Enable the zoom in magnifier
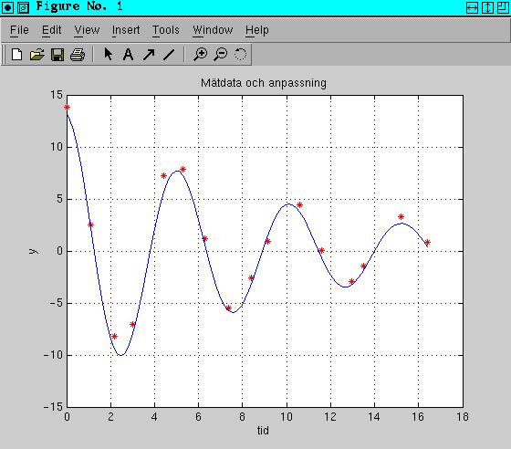The height and width of the screenshot is (449, 511). tap(200, 55)
